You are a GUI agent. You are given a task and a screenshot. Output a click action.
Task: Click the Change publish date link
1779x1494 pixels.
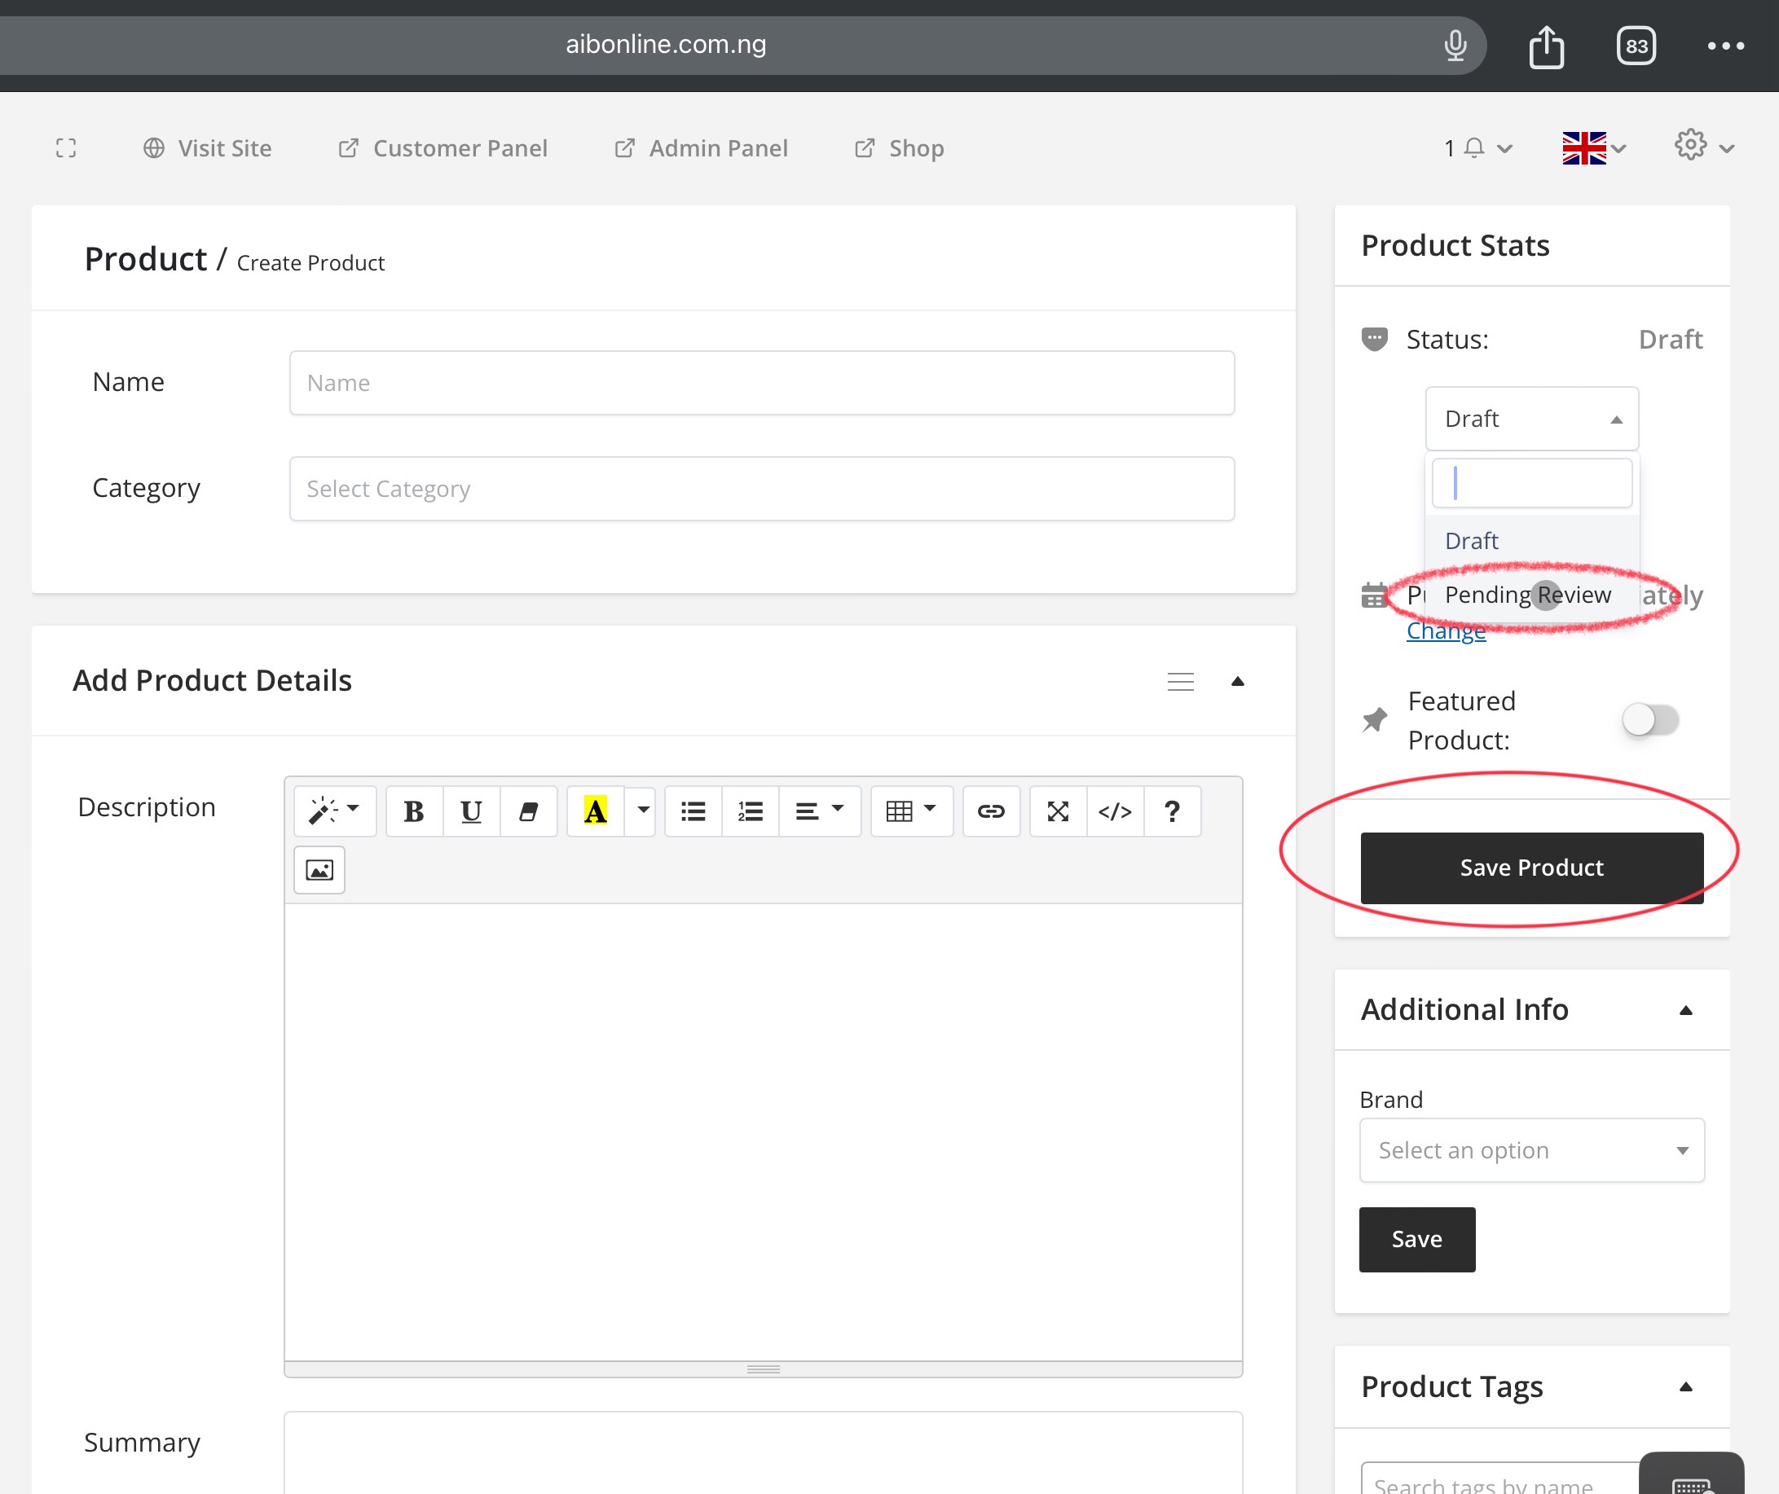point(1446,631)
